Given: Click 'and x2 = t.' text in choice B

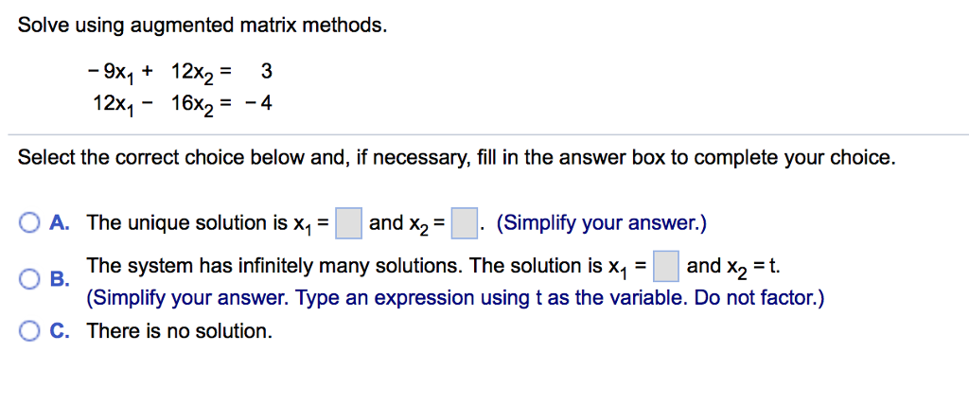Looking at the screenshot, I should coord(733,267).
